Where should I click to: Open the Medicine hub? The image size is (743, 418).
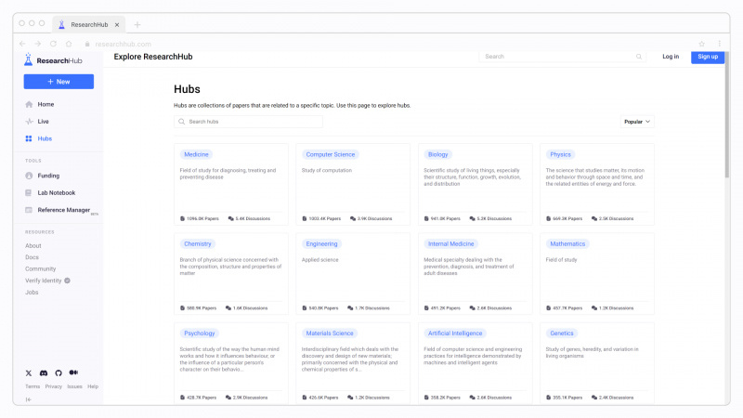196,154
